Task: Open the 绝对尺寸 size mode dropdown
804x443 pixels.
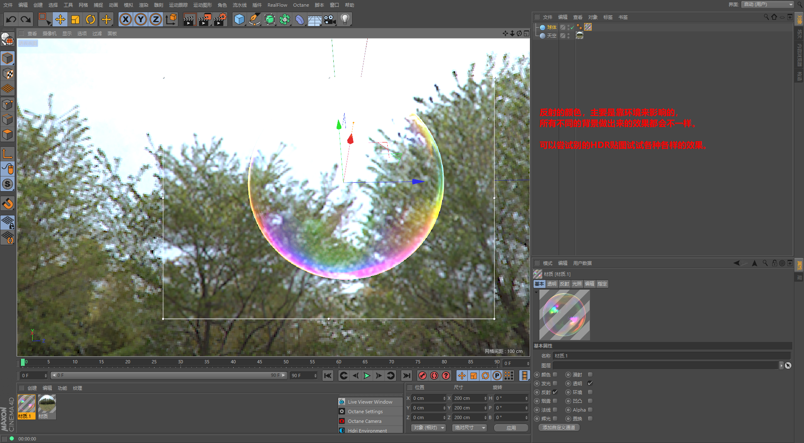Action: pos(469,427)
